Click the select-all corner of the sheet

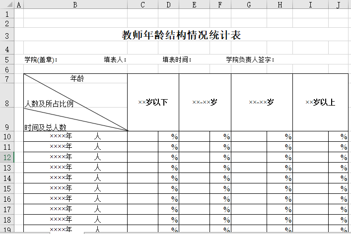tap(7, 4)
